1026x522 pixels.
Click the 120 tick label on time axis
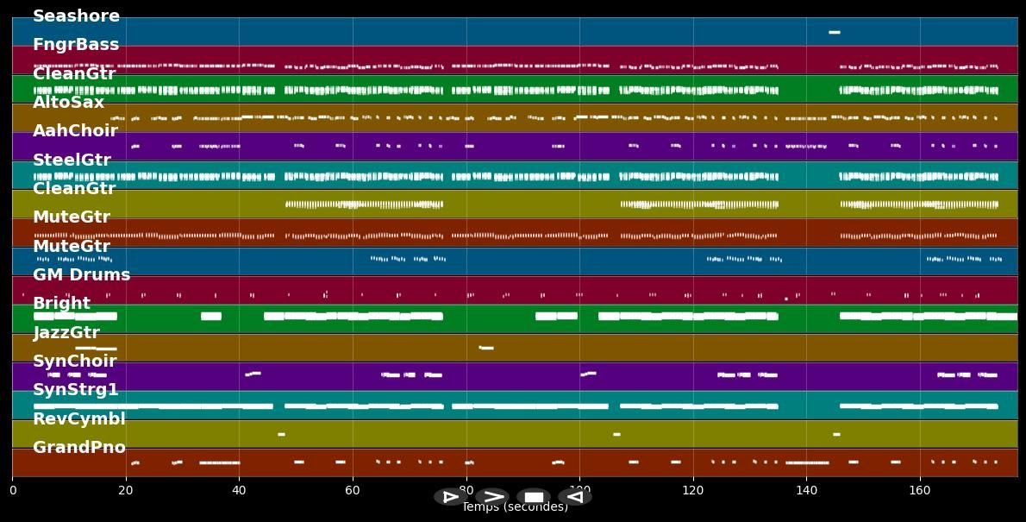pyautogui.click(x=693, y=490)
